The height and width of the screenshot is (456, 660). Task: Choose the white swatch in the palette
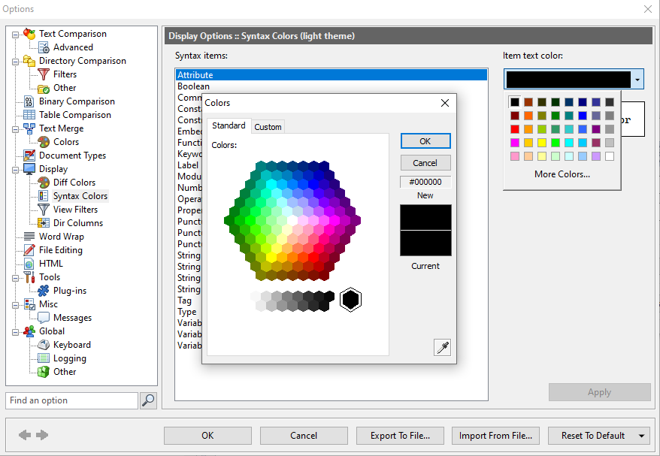click(610, 156)
